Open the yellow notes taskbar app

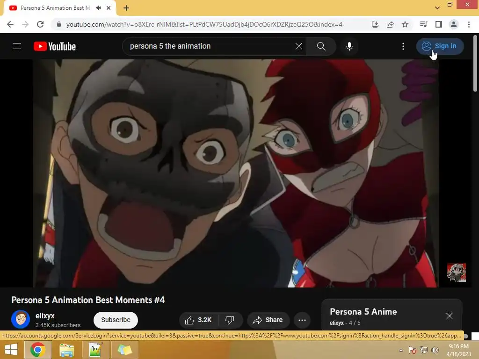point(124,350)
